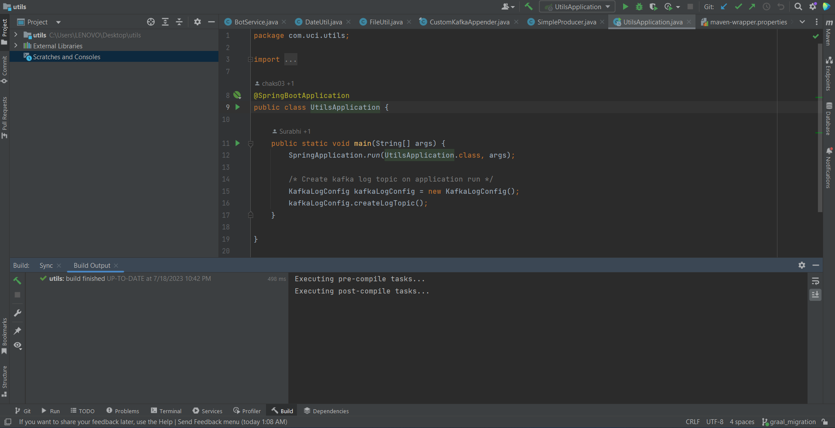
Task: Open the Terminal tool window
Action: tap(166, 411)
